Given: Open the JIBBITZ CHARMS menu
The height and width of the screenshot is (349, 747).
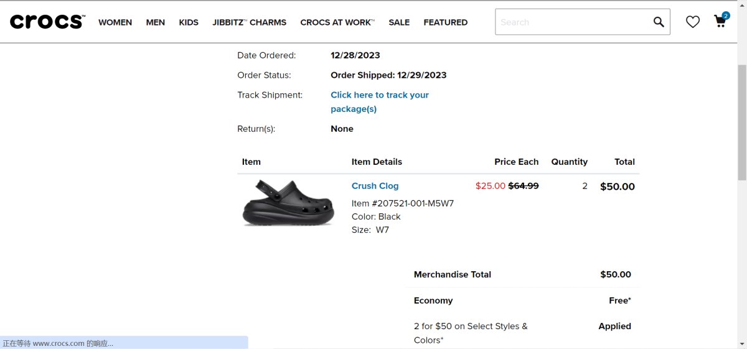Looking at the screenshot, I should (249, 22).
